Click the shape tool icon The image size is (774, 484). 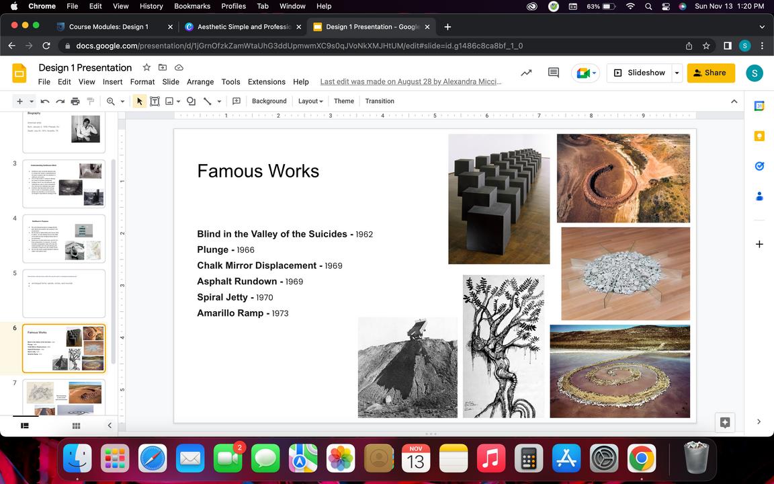(191, 101)
